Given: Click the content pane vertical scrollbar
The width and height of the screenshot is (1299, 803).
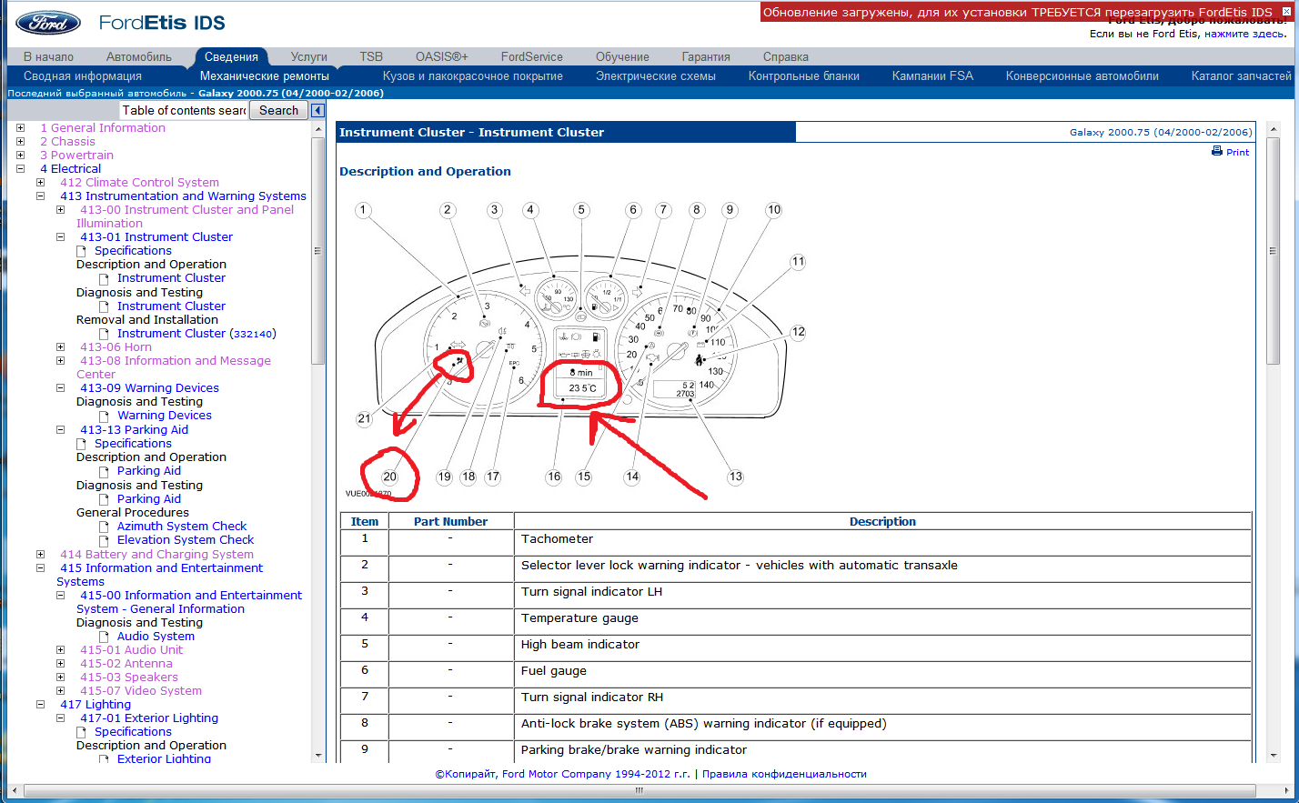Looking at the screenshot, I should point(1273,250).
